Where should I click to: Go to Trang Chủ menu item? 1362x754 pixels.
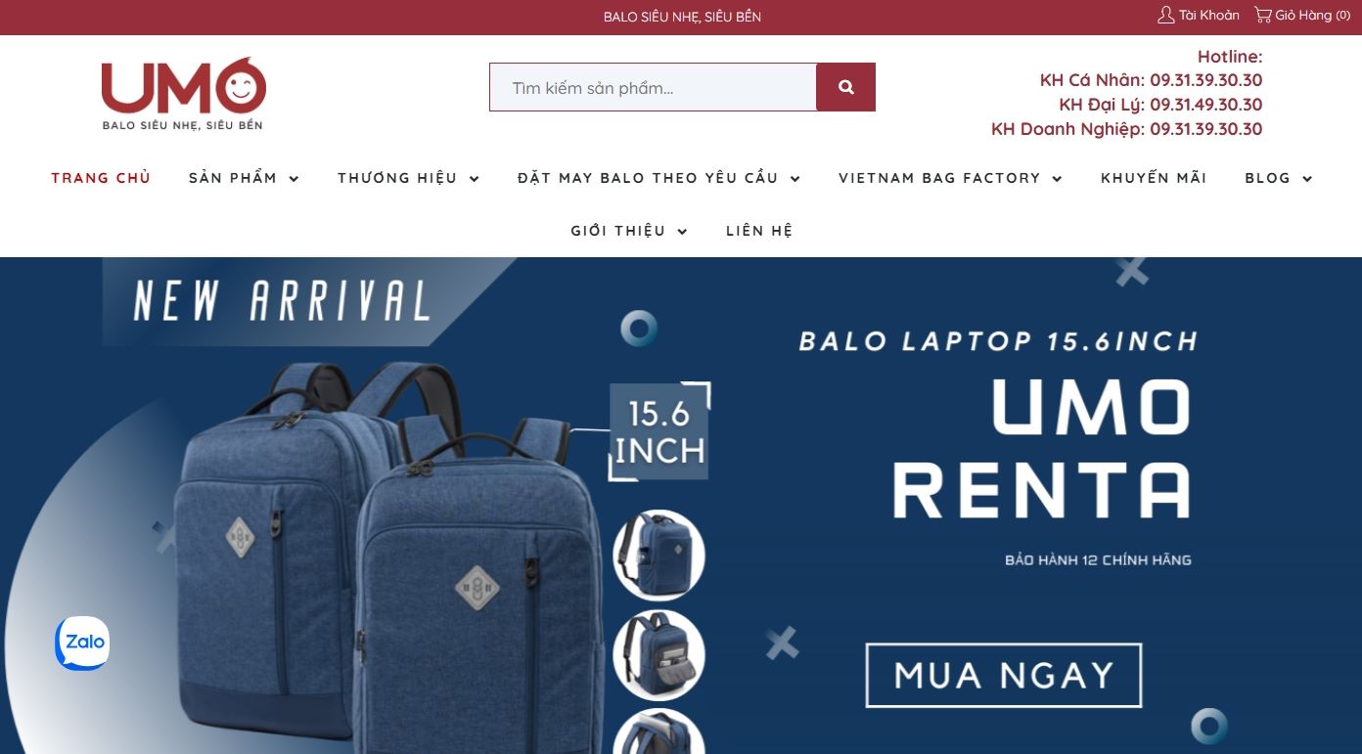[101, 178]
